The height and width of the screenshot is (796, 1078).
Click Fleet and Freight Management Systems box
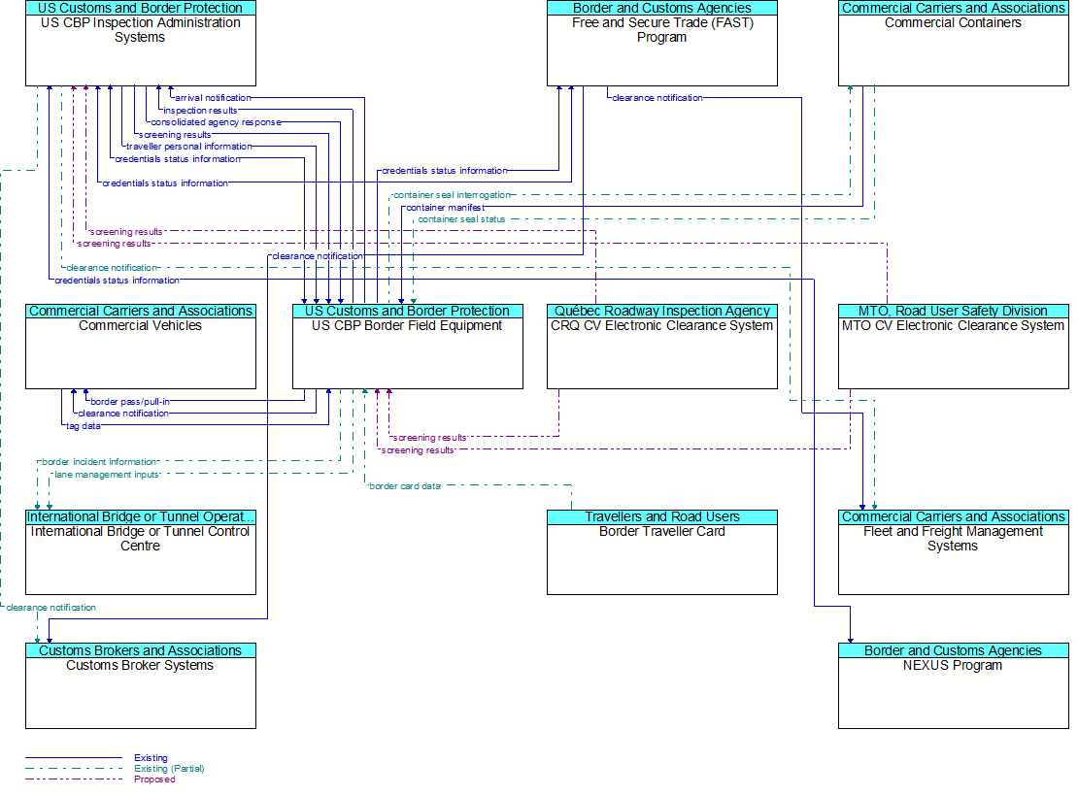coord(954,552)
